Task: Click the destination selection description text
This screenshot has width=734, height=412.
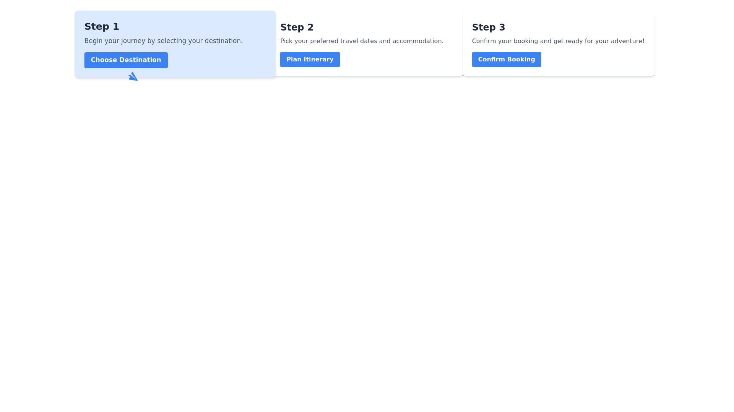Action: tap(164, 41)
